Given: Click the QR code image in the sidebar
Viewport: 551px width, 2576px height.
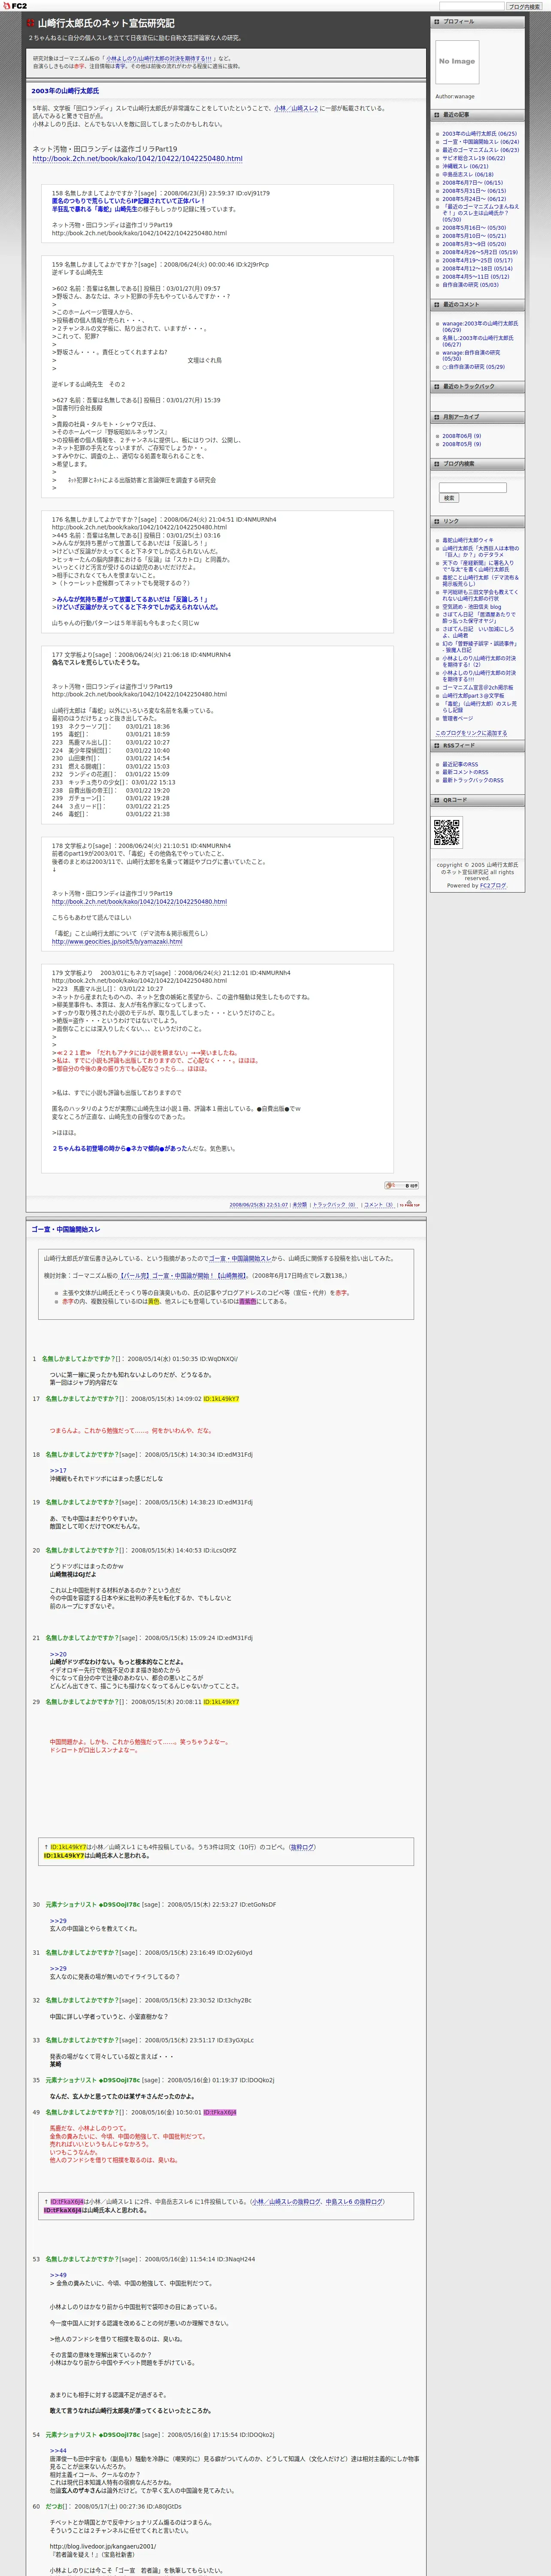Looking at the screenshot, I should point(447,832).
